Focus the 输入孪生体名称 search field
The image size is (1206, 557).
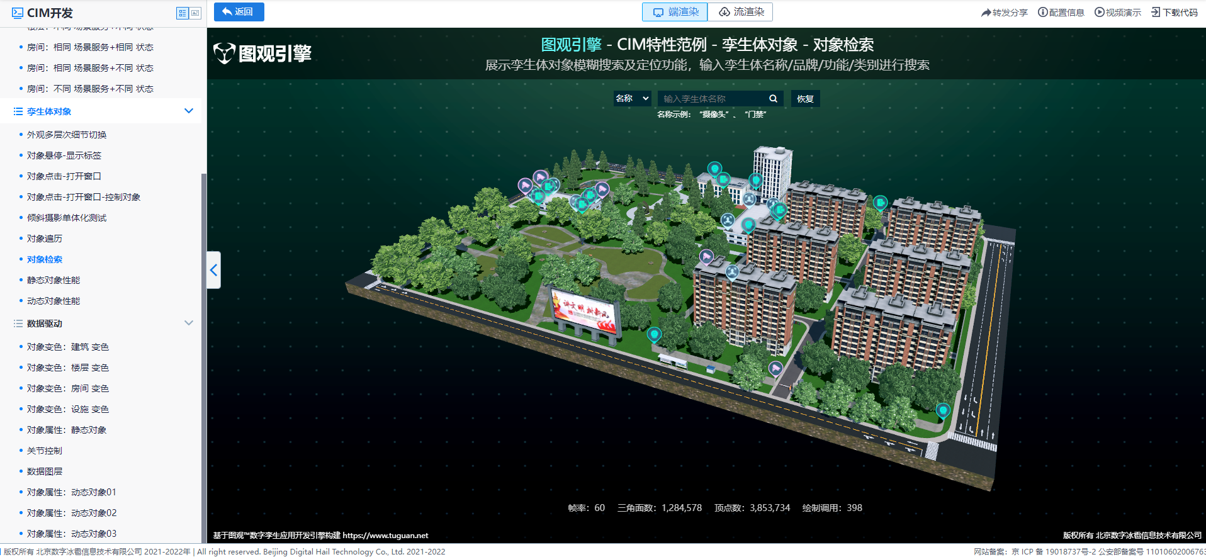pyautogui.click(x=711, y=99)
